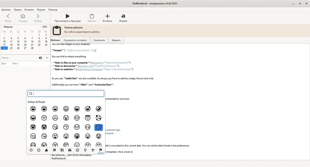Insert the smiling face with hearts emoji
This screenshot has height=167, width=310.
(99, 118)
